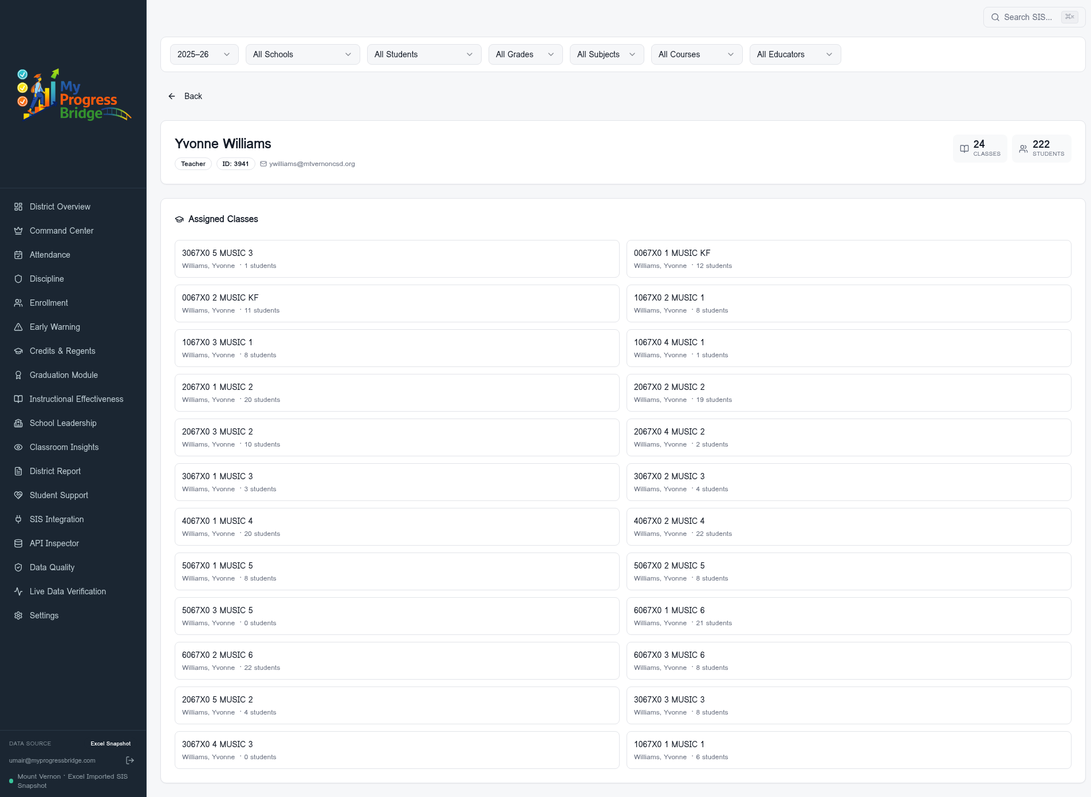Click the search magnifier icon
Screen dimensions: 1091x797
pyautogui.click(x=995, y=17)
